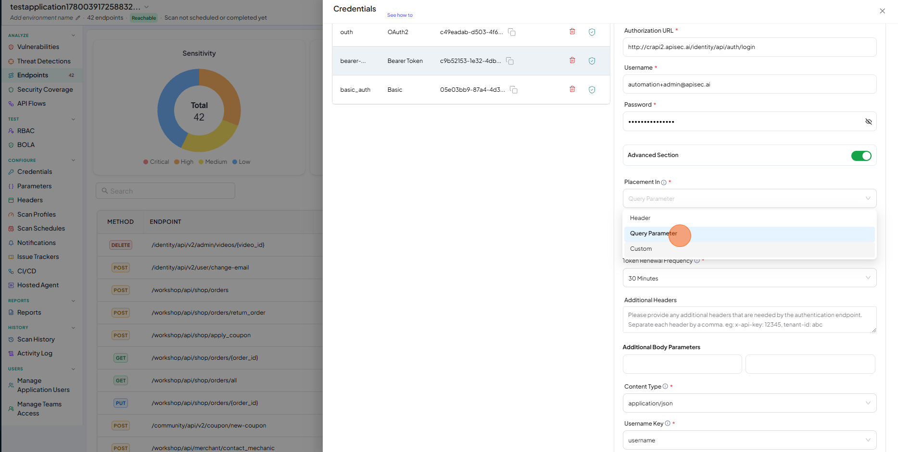Collapse the USERS sidebar section
The width and height of the screenshot is (898, 452).
pos(73,369)
